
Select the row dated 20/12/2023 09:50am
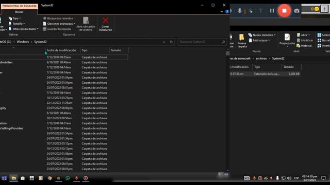point(63,118)
